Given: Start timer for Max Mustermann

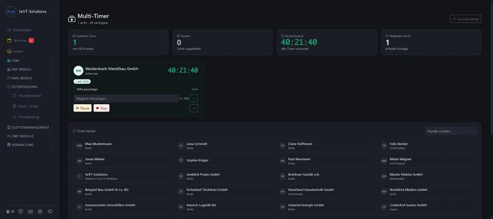Looking at the screenshot, I should pyautogui.click(x=122, y=146).
